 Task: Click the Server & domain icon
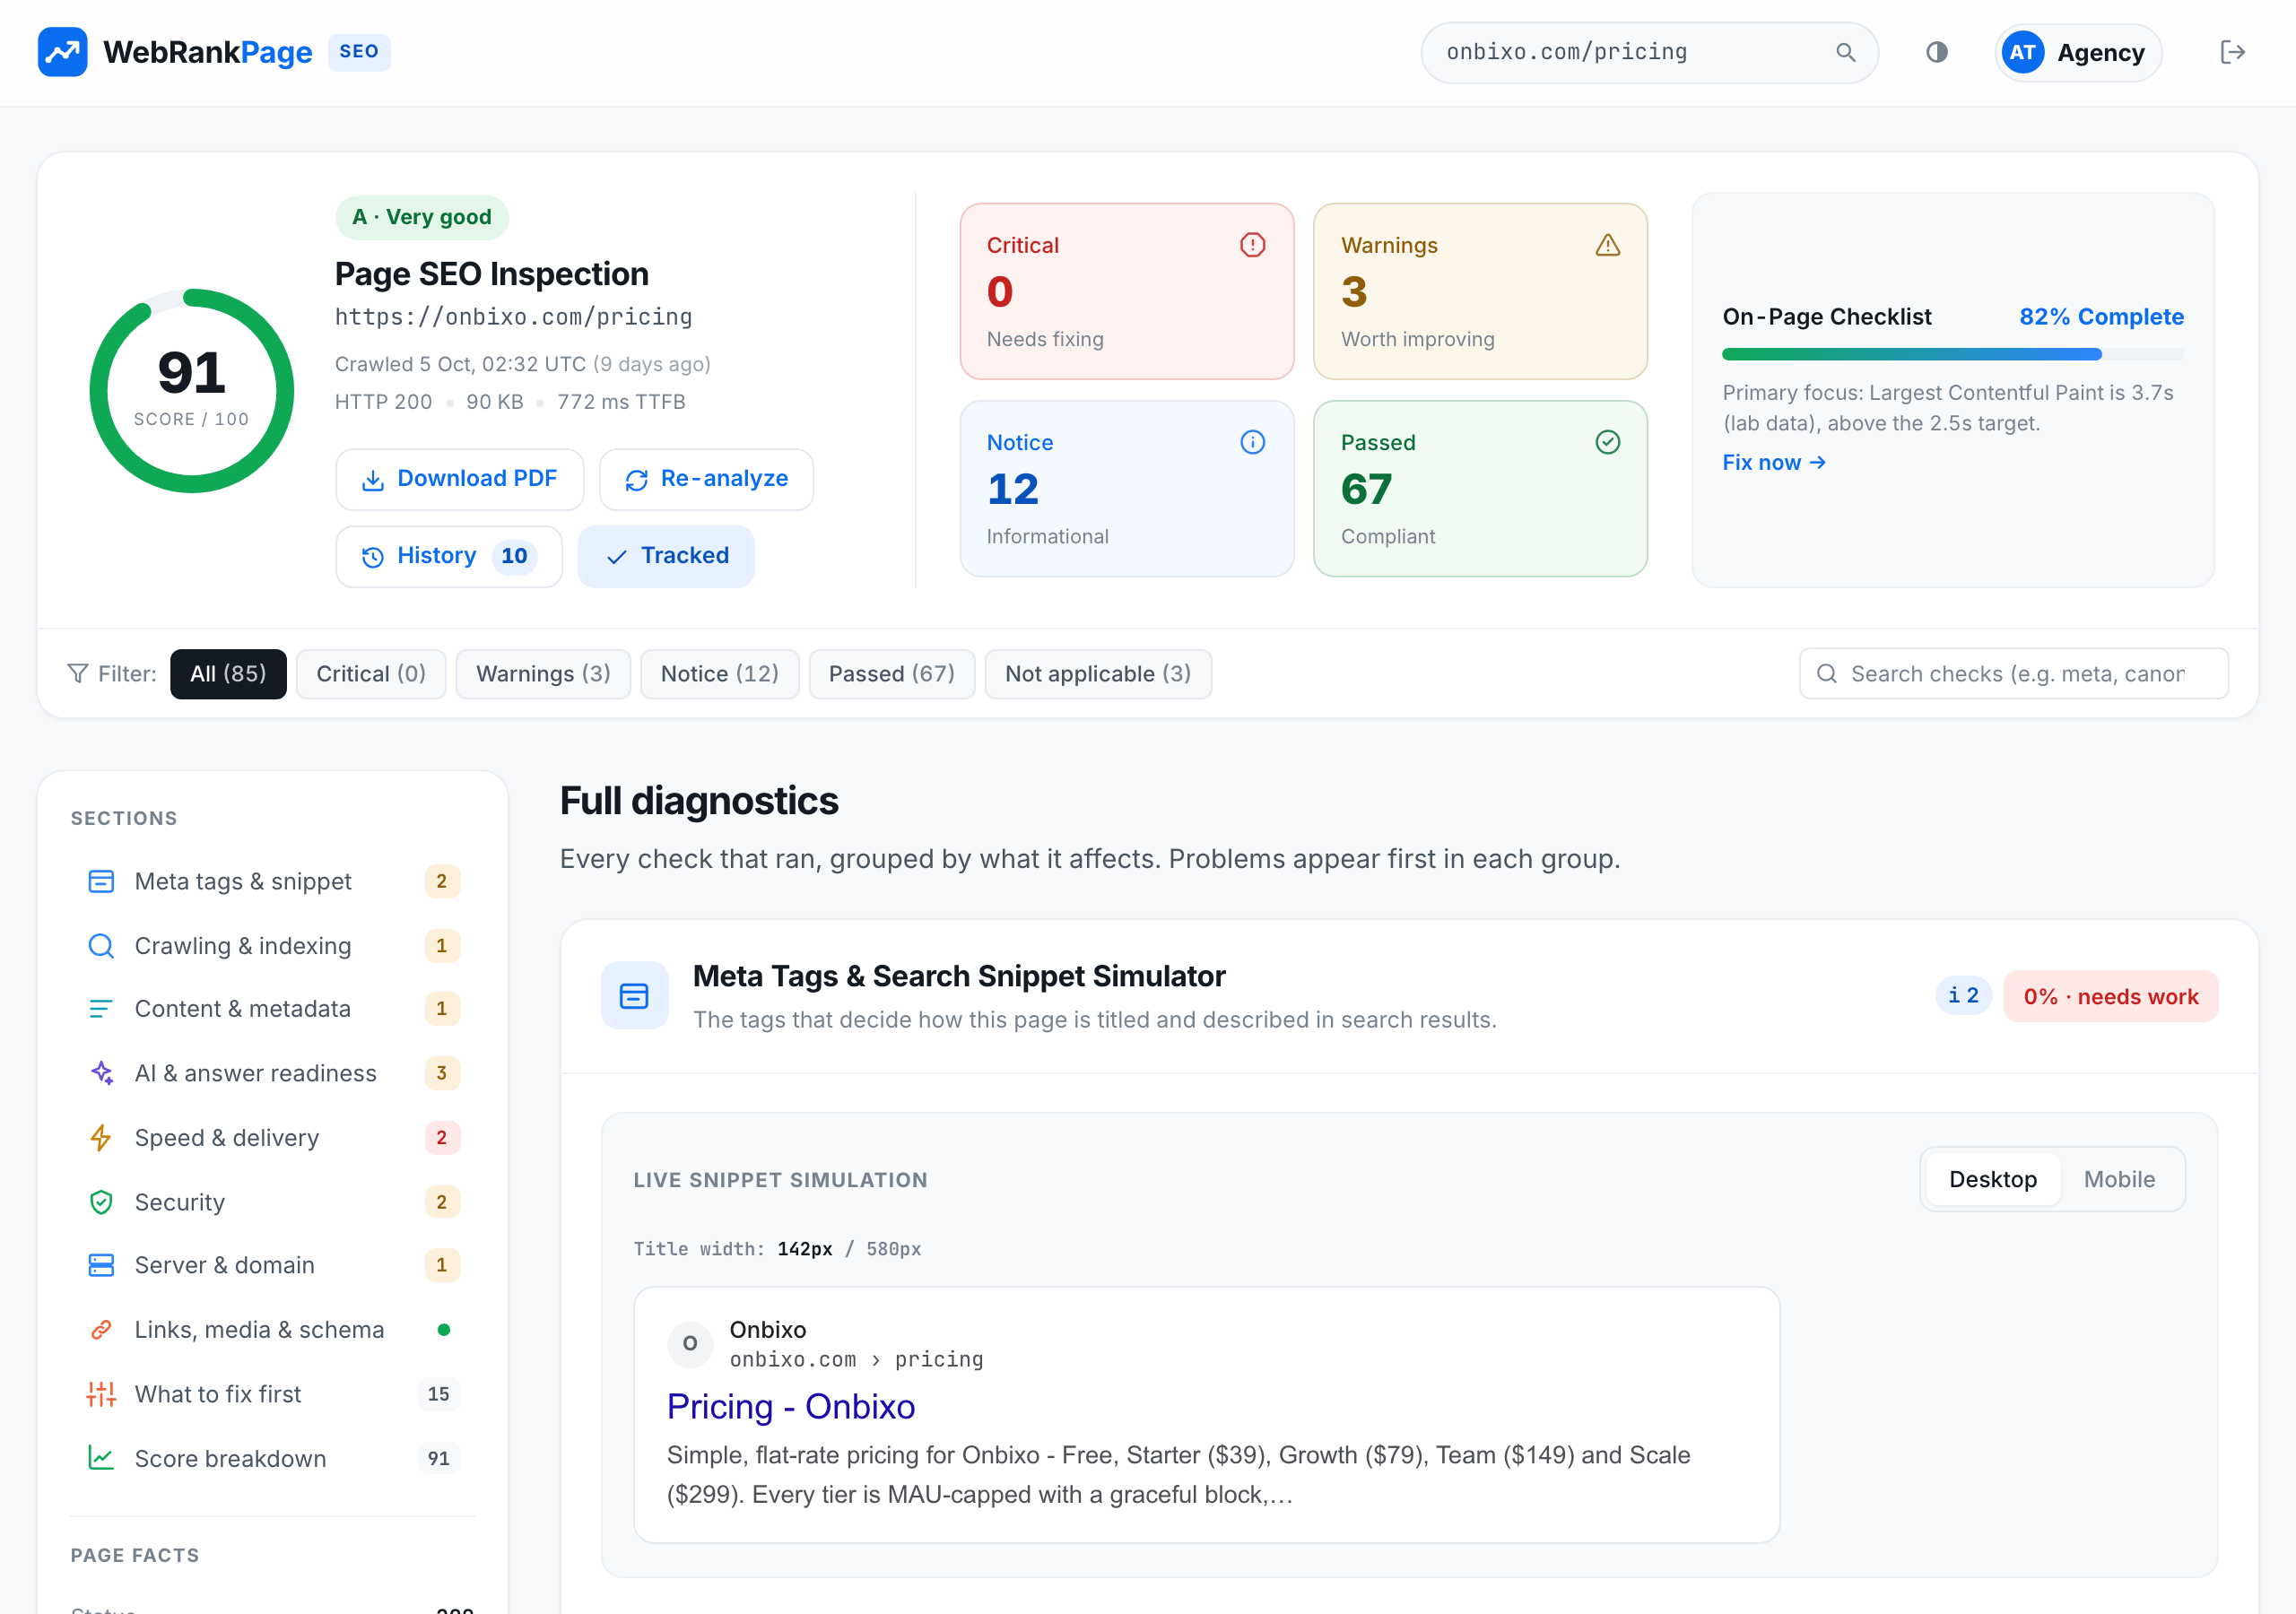(x=101, y=1265)
